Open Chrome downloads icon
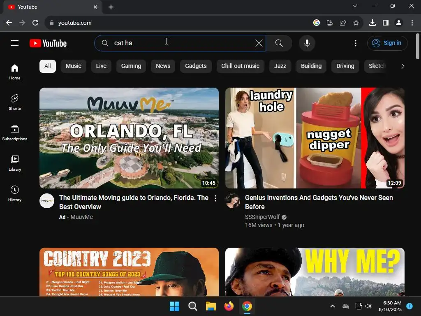421x316 pixels. pos(372,23)
